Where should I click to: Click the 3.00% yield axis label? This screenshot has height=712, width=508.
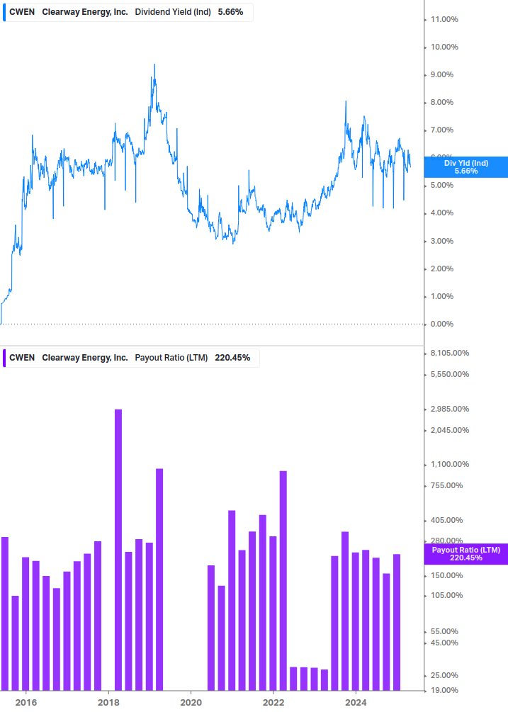click(x=441, y=241)
